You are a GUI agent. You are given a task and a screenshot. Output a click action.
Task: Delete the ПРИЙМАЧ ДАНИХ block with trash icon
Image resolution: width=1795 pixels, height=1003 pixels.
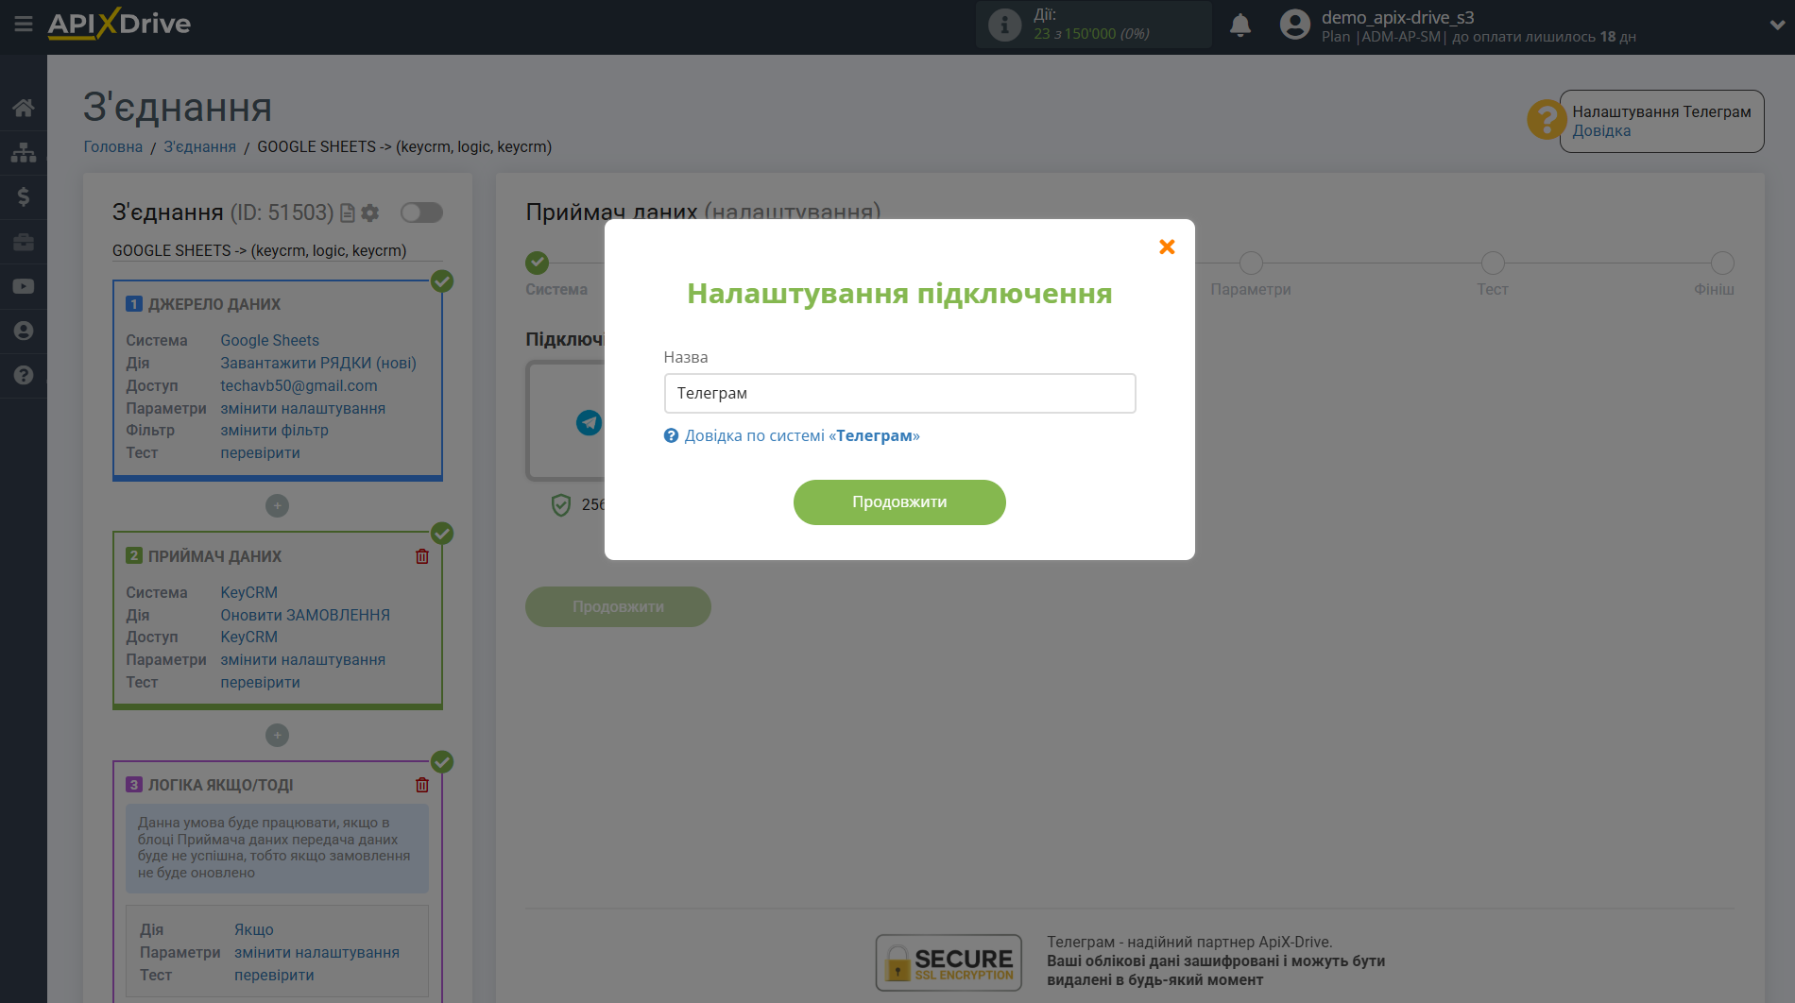pyautogui.click(x=422, y=556)
